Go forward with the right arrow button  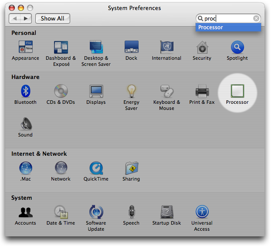(x=26, y=18)
